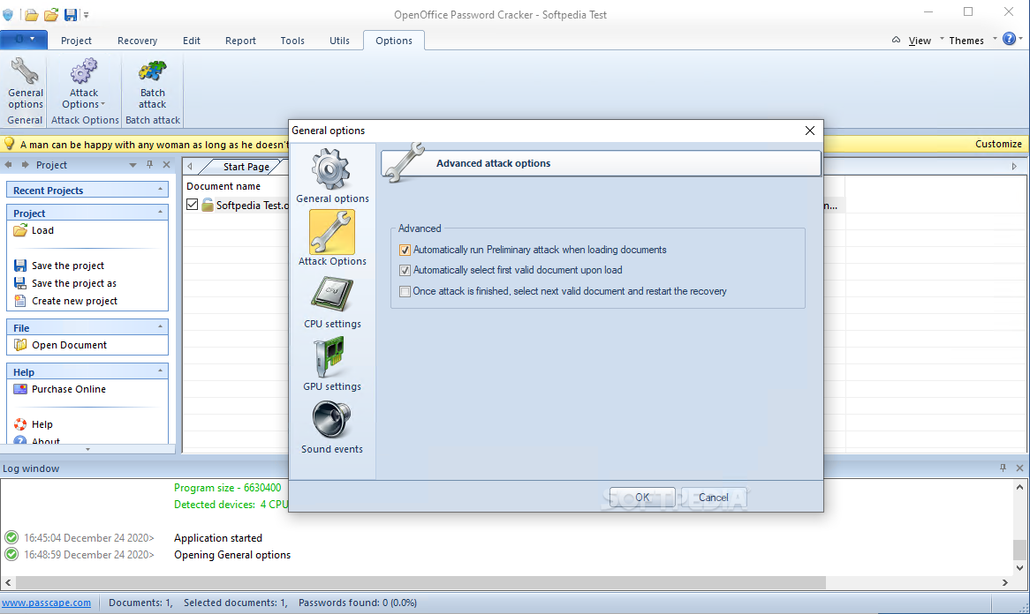Switch to the Project ribbon tab
The image size is (1030, 614).
tap(76, 40)
